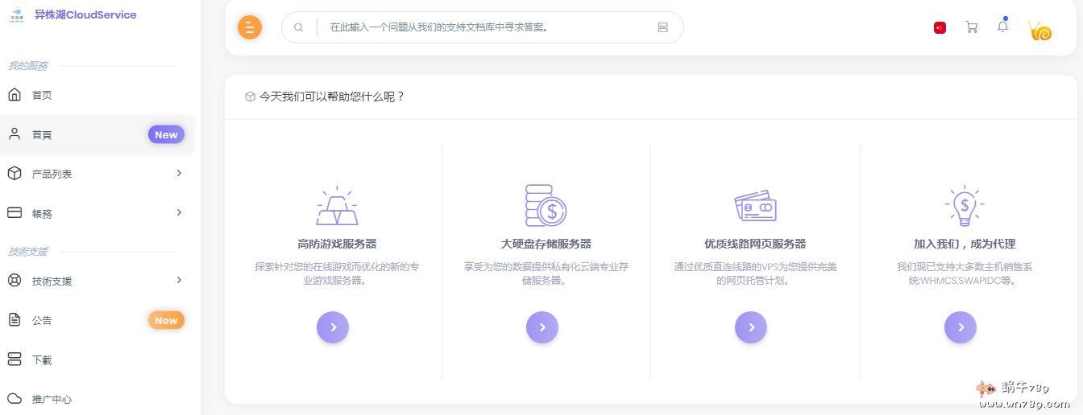Screen dimensions: 1083x415
Task: Click arrow button under 高防游戏服务器
Action: coord(333,327)
